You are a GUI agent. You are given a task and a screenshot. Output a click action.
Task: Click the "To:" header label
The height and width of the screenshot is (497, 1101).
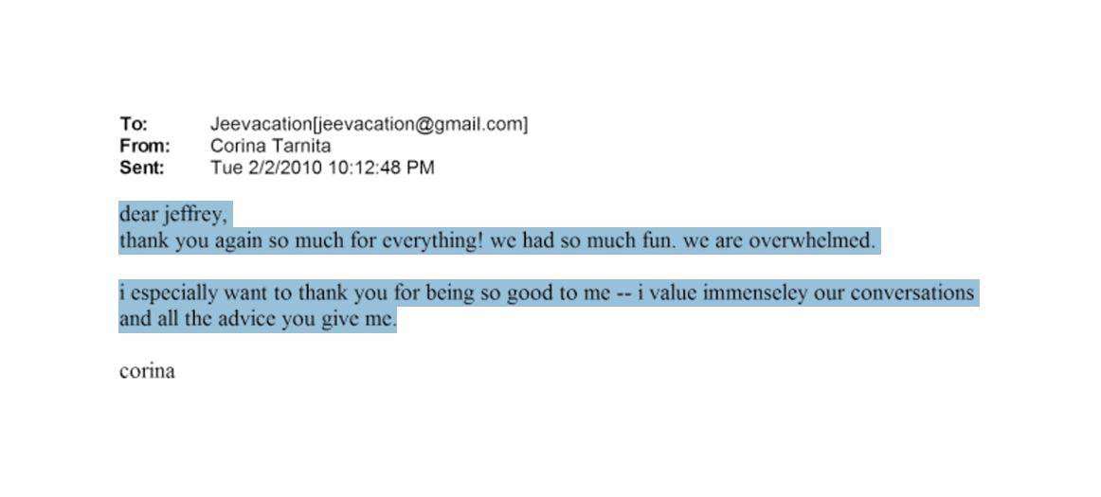[x=134, y=124]
